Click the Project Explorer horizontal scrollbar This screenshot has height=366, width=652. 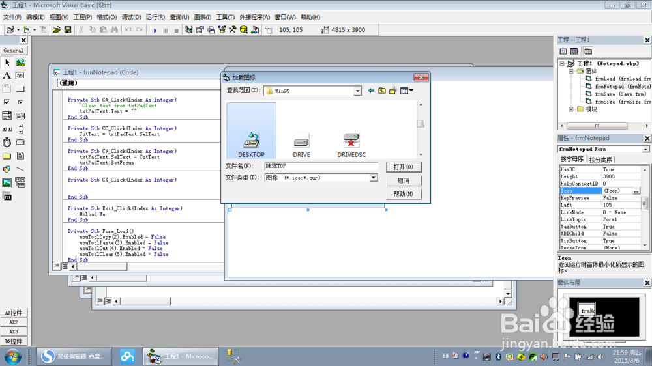pyautogui.click(x=597, y=126)
